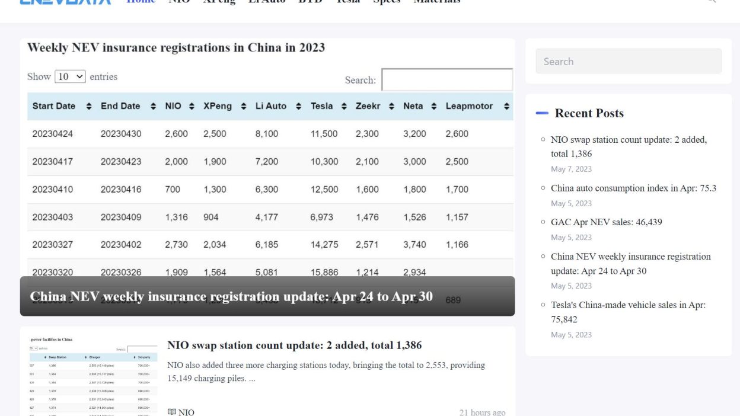Screen dimensions: 740x416
Task: Click the 21 hours ago timestamp
Action: point(483,412)
